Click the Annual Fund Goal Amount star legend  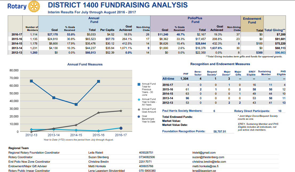coord(139,110)
